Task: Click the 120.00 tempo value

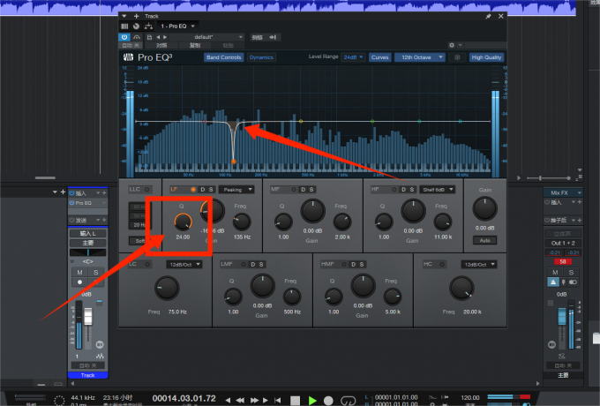Action: click(470, 397)
